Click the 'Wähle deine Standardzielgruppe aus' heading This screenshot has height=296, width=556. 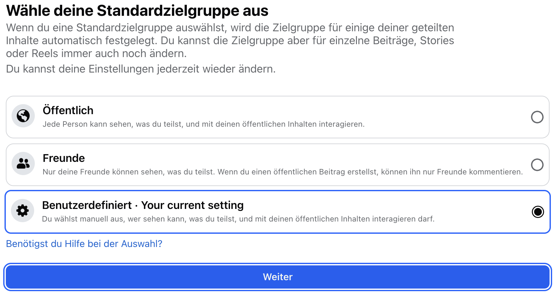137,11
